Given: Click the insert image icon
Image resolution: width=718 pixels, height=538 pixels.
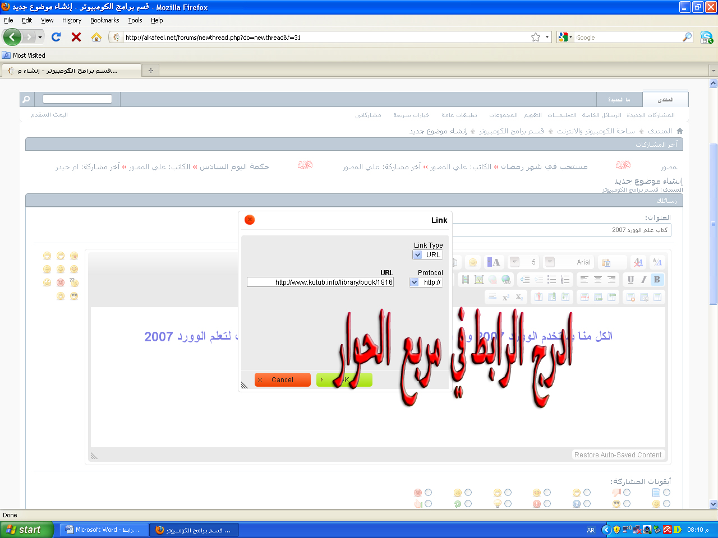Looking at the screenshot, I should [x=478, y=280].
